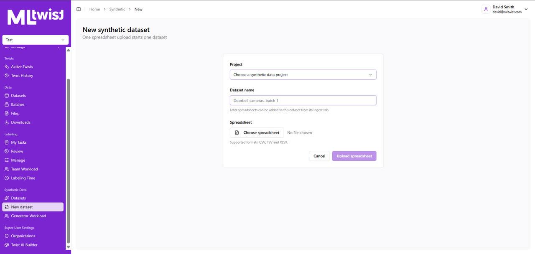535x254 pixels.
Task: Click the file icon in Choose spreadsheet
Action: pos(237,133)
